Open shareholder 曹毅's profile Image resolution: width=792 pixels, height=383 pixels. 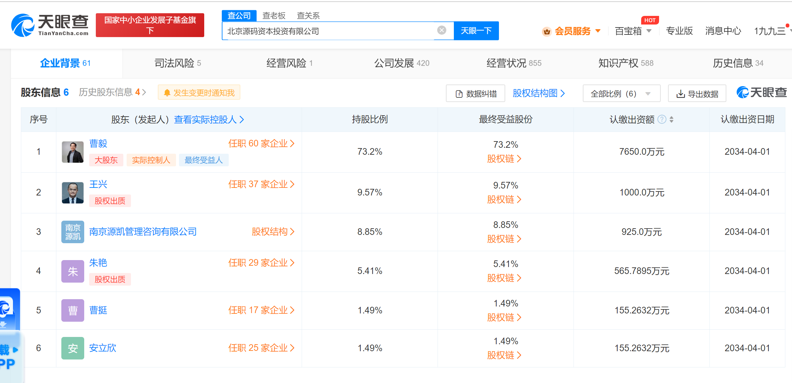(98, 143)
